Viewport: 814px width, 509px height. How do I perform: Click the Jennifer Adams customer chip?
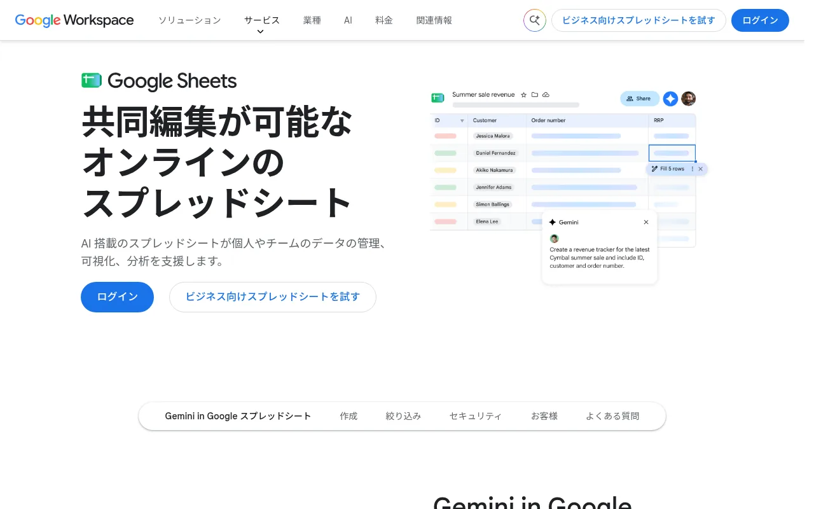[x=494, y=188]
